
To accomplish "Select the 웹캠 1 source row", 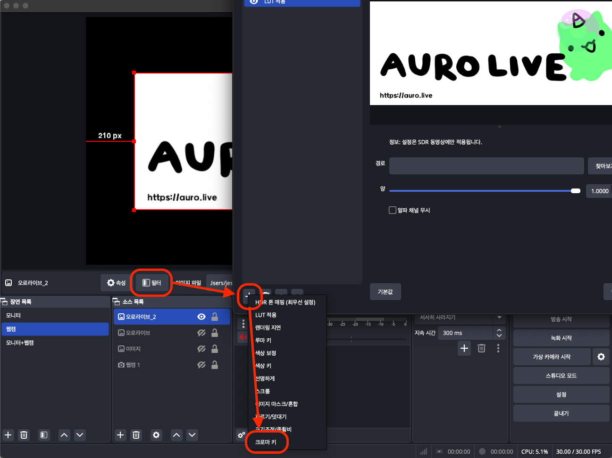I will (x=172, y=365).
